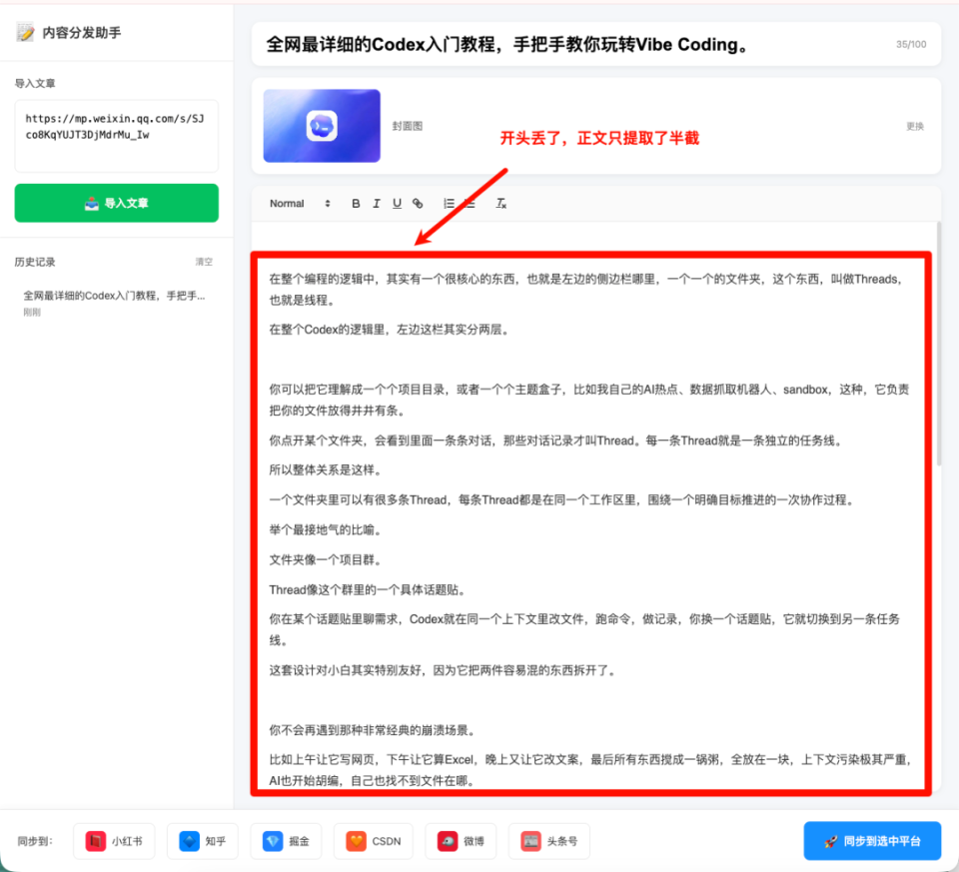
Task: Apply italic formatting
Action: click(377, 203)
